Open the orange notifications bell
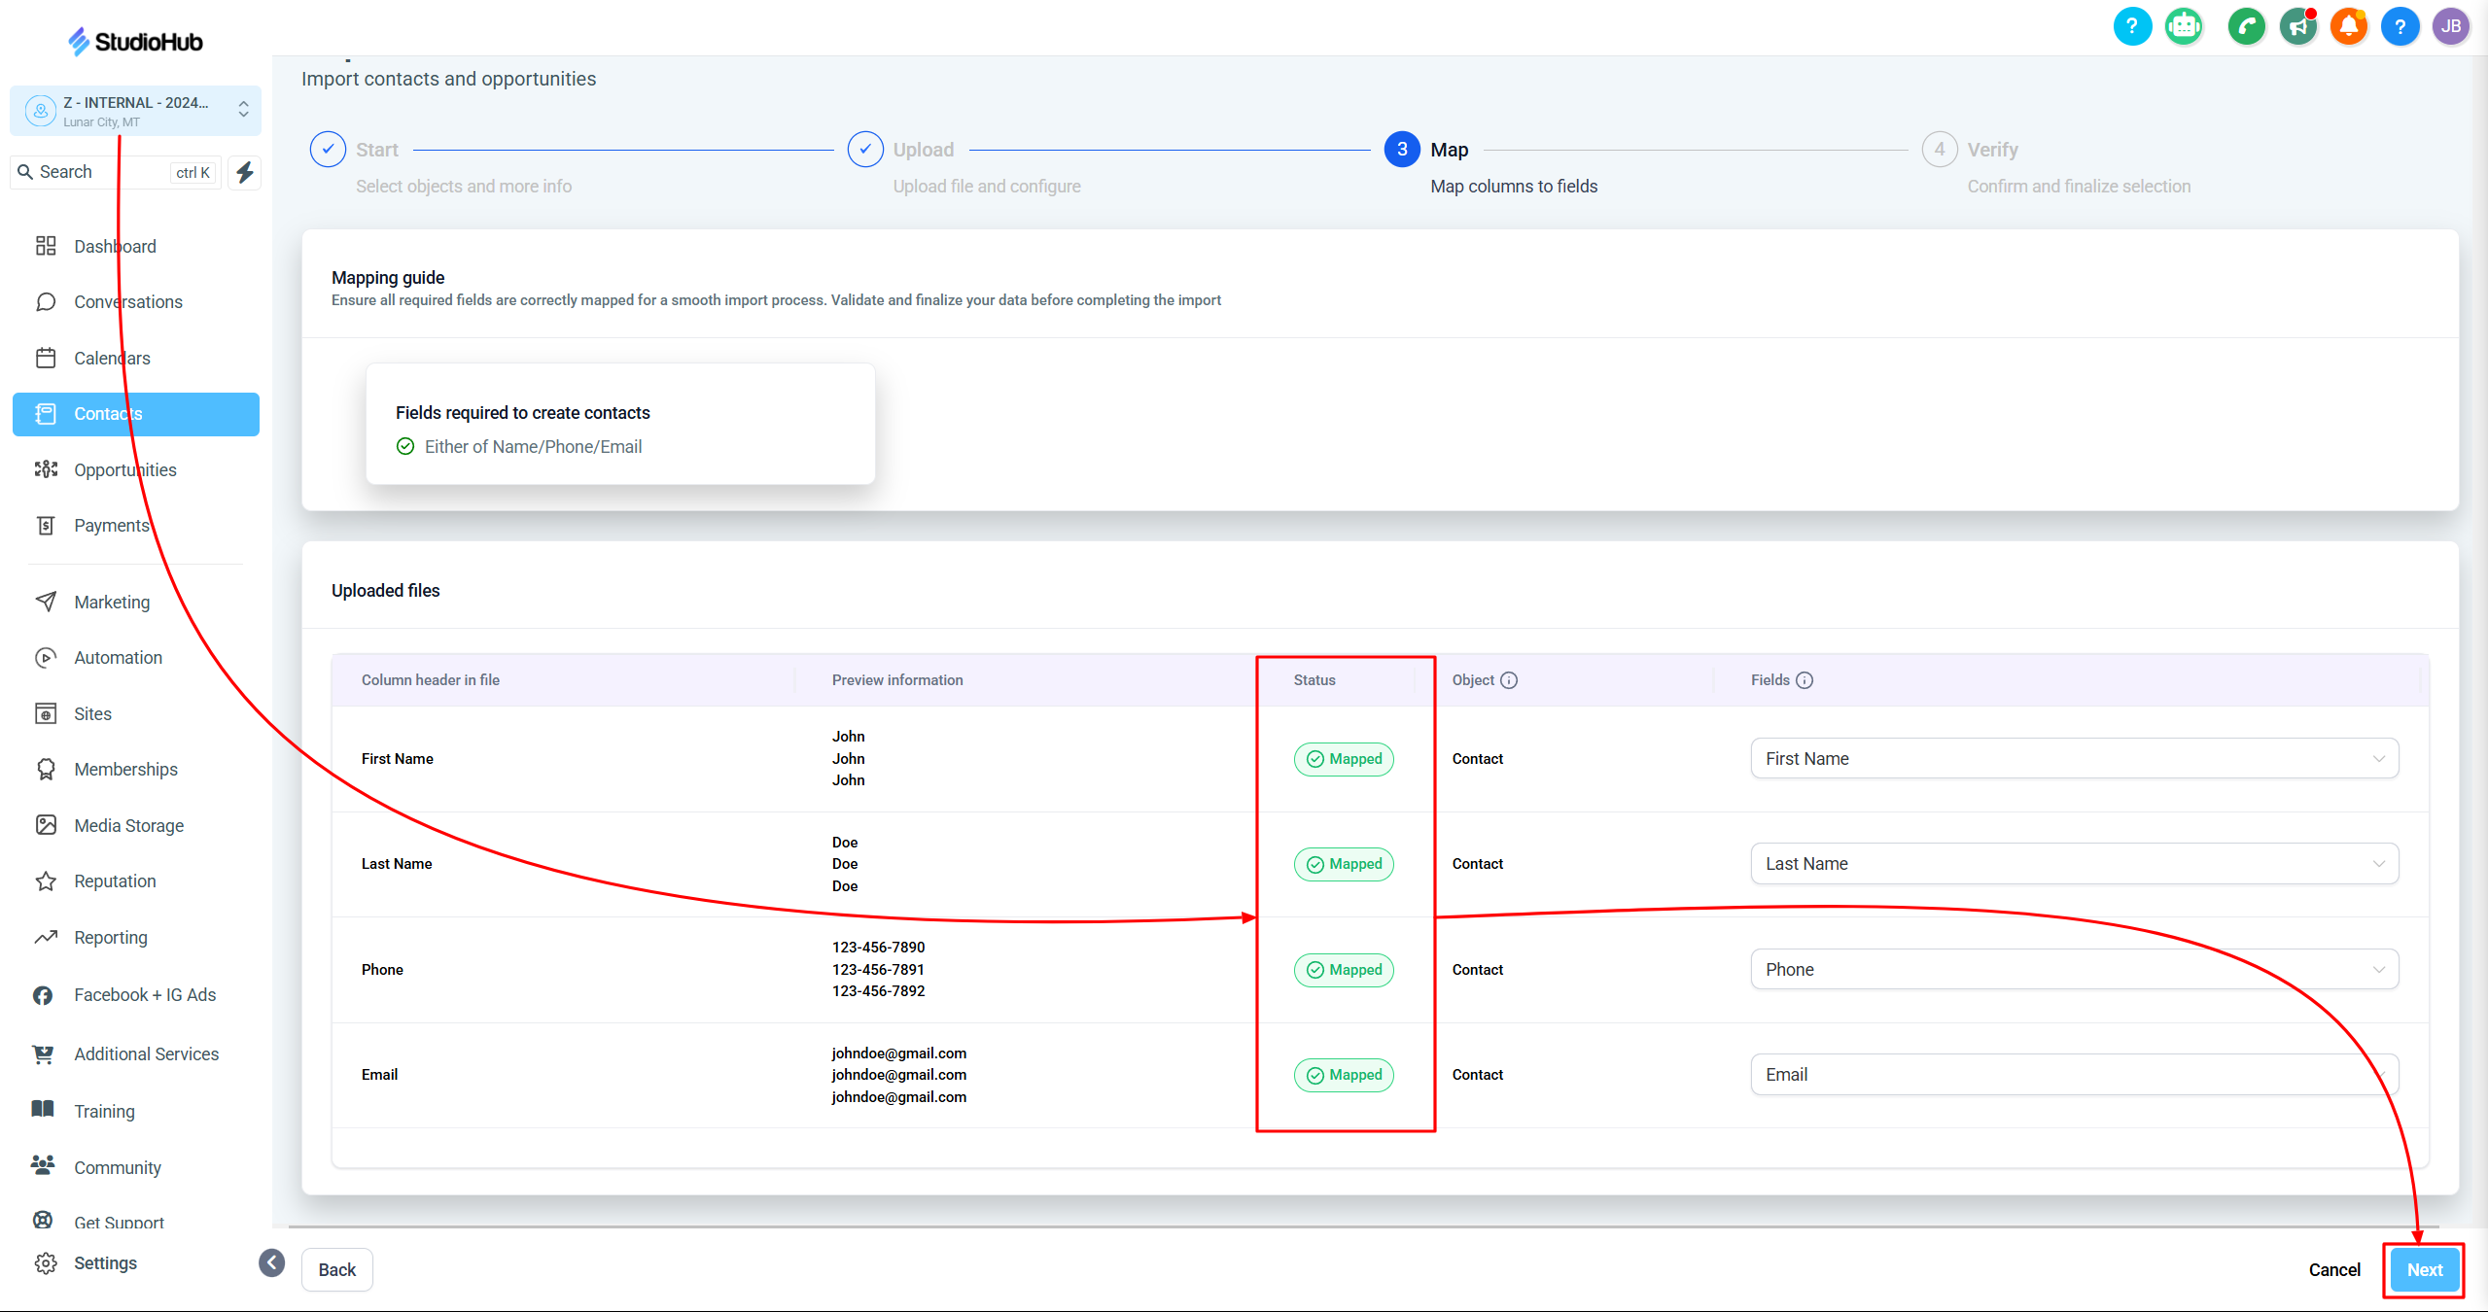The image size is (2488, 1312). click(x=2348, y=26)
